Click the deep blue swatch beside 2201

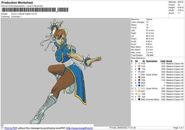point(139,86)
